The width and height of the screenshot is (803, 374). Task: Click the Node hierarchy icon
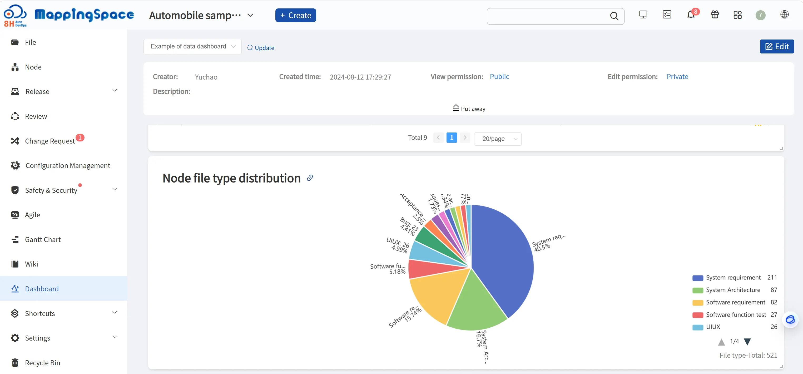15,67
